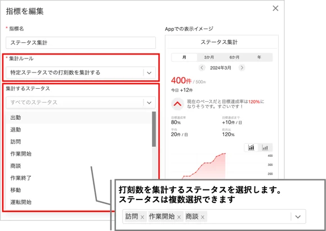The width and height of the screenshot is (326, 231).
Task: Choose 出勤 from status list
Action: [x=79, y=117]
